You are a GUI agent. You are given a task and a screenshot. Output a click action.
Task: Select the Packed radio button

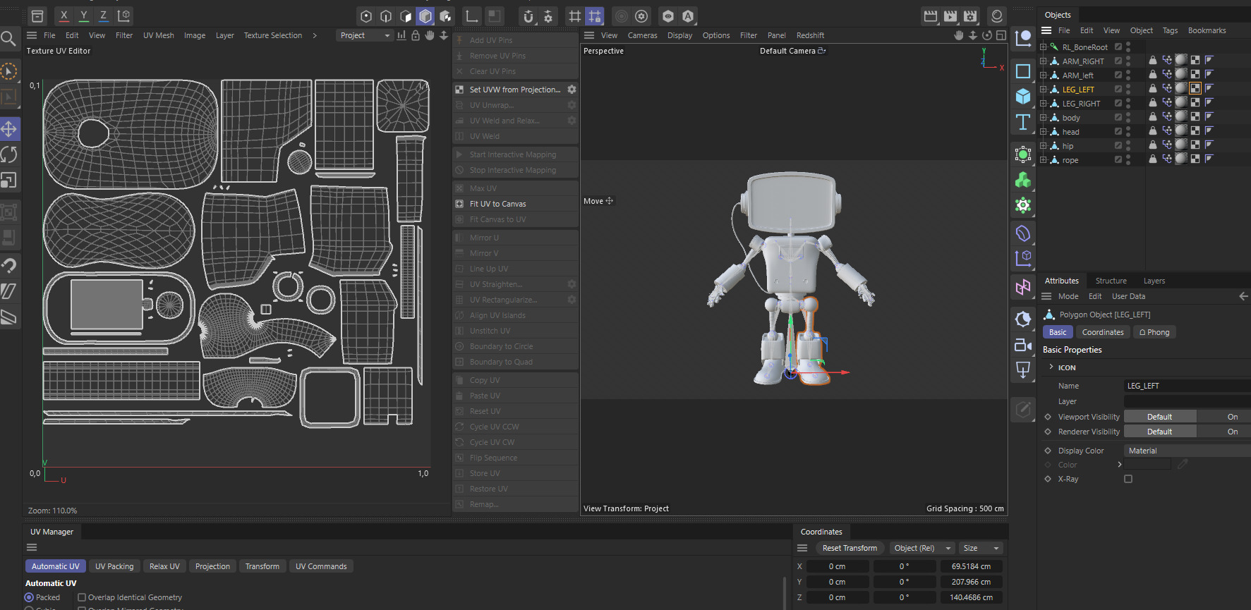click(30, 597)
